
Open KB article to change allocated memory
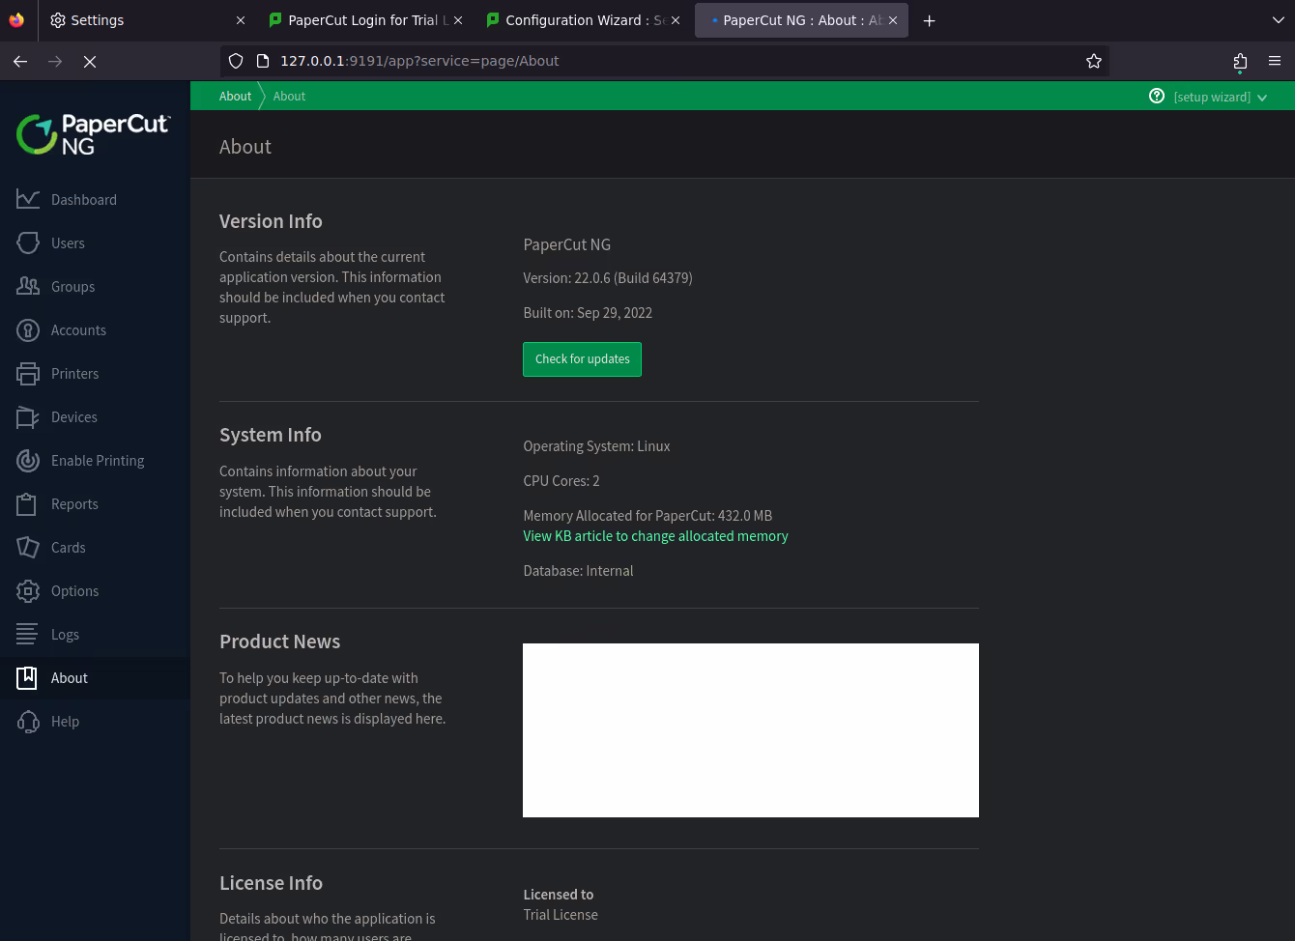[655, 536]
